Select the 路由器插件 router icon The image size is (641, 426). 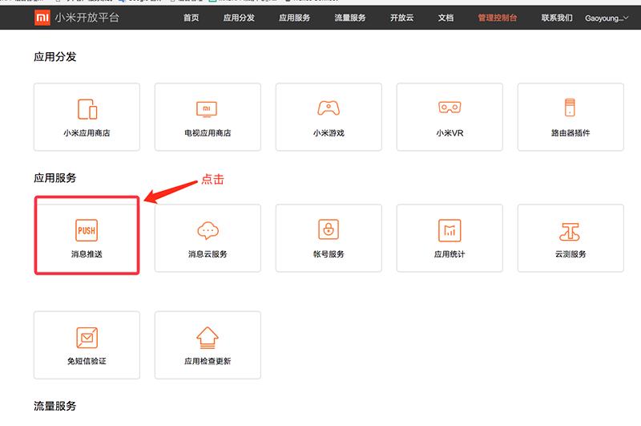click(x=570, y=108)
